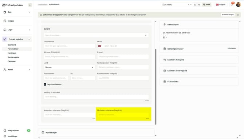Select the empty destination radio marker
Image resolution: width=244 pixels, height=139 pixels.
coord(164,38)
